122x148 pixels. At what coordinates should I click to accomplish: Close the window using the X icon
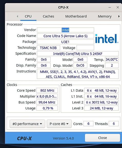(x=118, y=7)
